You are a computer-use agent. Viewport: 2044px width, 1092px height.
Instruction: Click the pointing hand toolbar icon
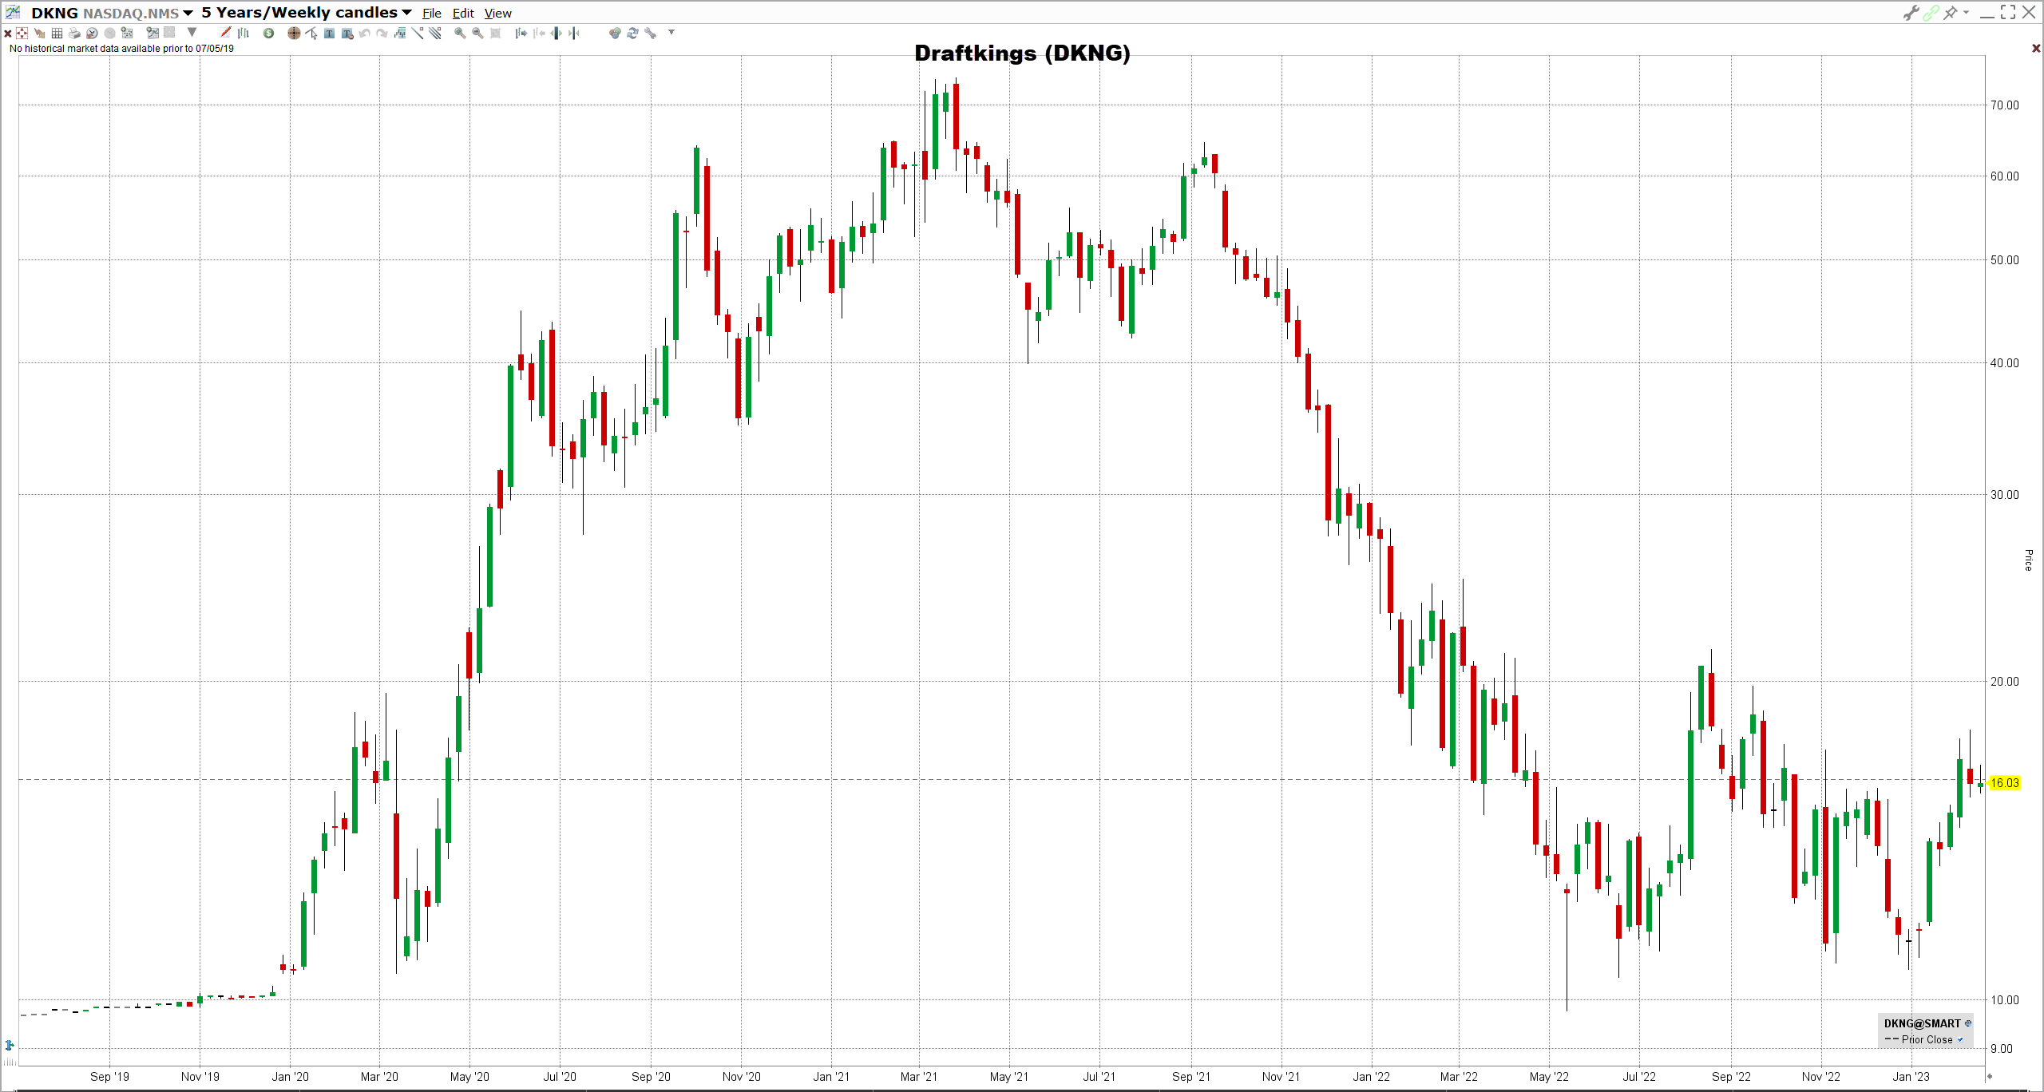pos(39,34)
